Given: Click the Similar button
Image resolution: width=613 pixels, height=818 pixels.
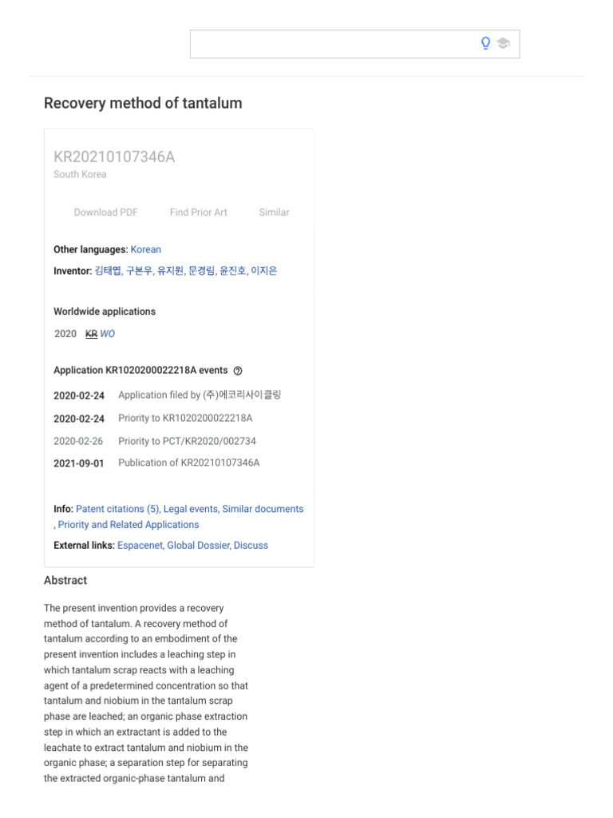Looking at the screenshot, I should tap(274, 212).
